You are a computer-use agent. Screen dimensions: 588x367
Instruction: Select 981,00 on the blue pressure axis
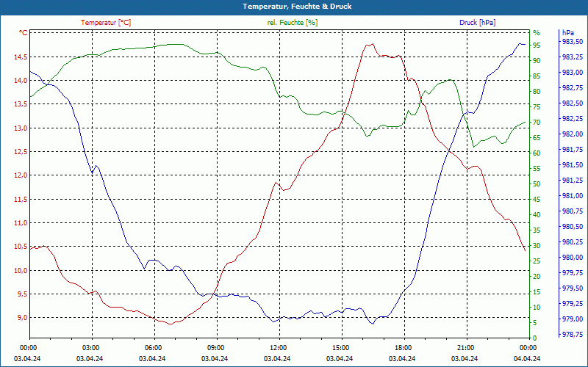(573, 196)
